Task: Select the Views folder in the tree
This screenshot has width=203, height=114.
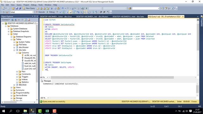Action: pyautogui.click(x=18, y=87)
